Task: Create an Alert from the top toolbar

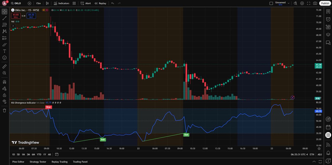Action: (85, 3)
